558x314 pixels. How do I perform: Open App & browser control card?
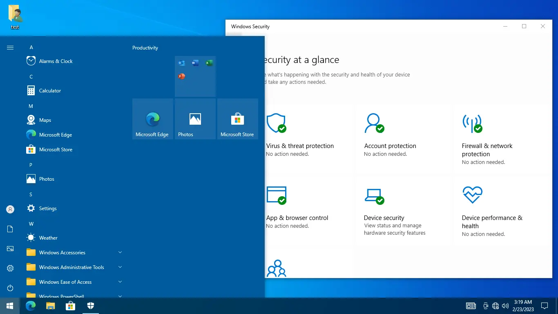tap(308, 210)
